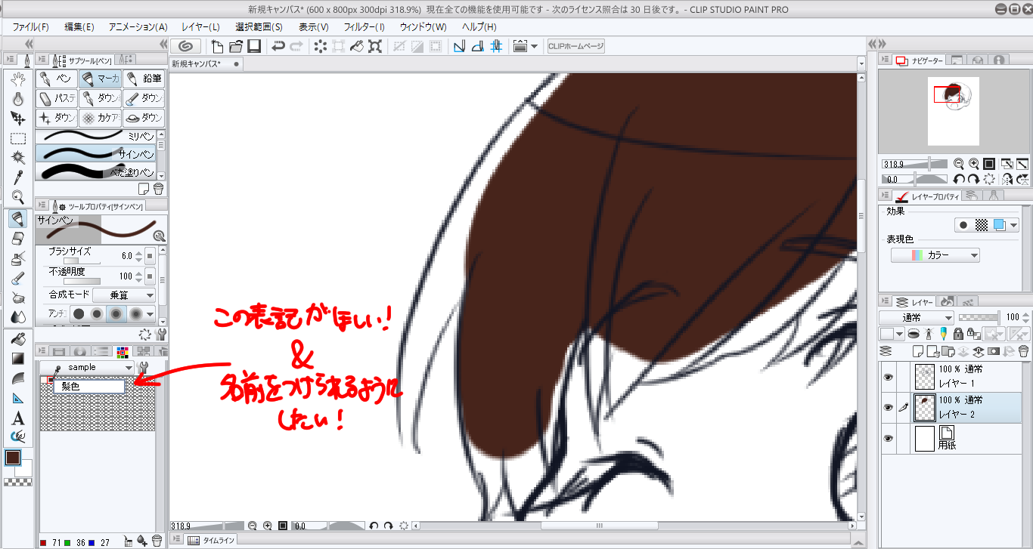1033x549 pixels.
Task: Open the CLIP STUDIO launcher spiral icon
Action: 186,46
